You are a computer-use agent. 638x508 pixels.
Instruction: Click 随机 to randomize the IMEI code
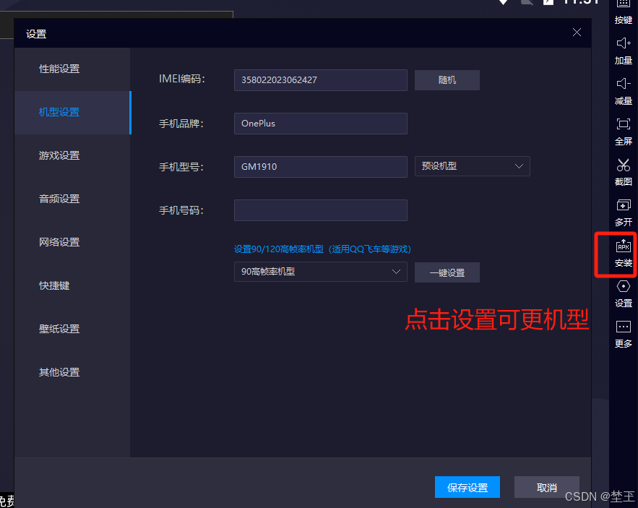tap(447, 80)
